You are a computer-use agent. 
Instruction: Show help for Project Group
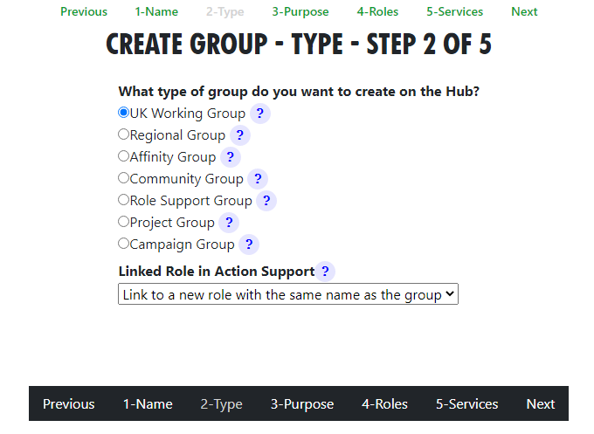(229, 223)
